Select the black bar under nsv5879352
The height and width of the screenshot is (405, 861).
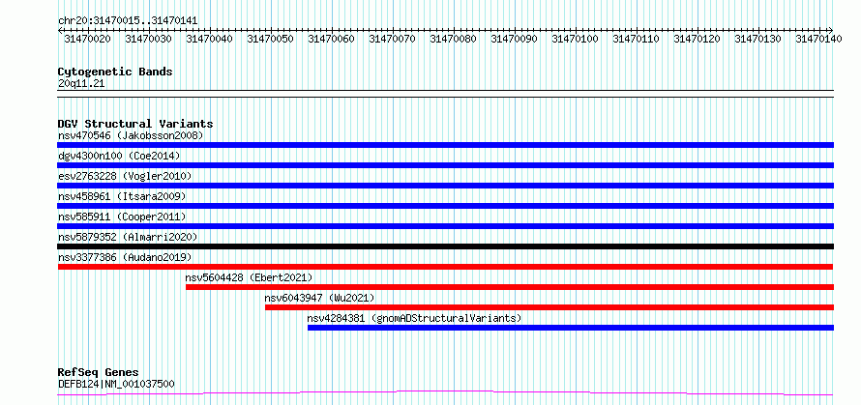[x=445, y=246]
